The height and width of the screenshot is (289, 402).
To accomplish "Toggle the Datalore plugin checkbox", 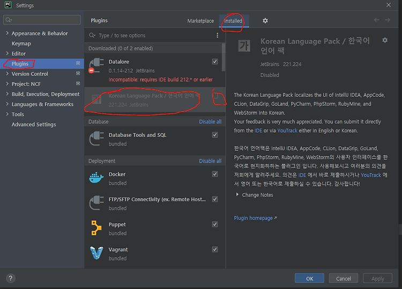I will [x=215, y=62].
